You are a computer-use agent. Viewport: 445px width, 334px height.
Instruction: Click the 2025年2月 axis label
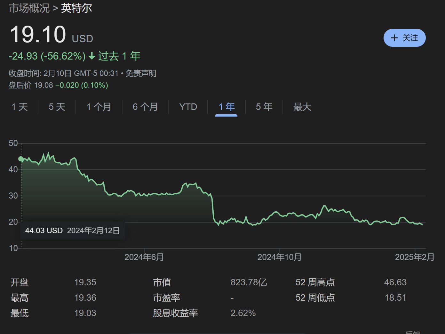pyautogui.click(x=415, y=257)
